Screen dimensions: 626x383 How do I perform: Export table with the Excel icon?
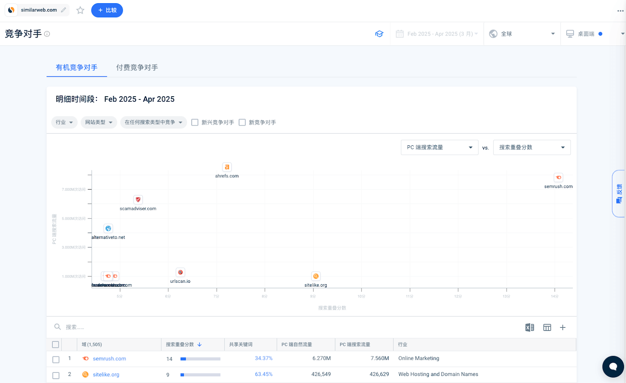[529, 327]
